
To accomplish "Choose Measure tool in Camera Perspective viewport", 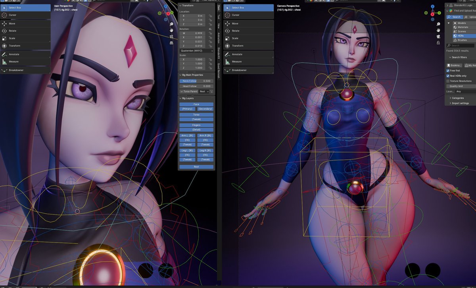I will coord(249,62).
